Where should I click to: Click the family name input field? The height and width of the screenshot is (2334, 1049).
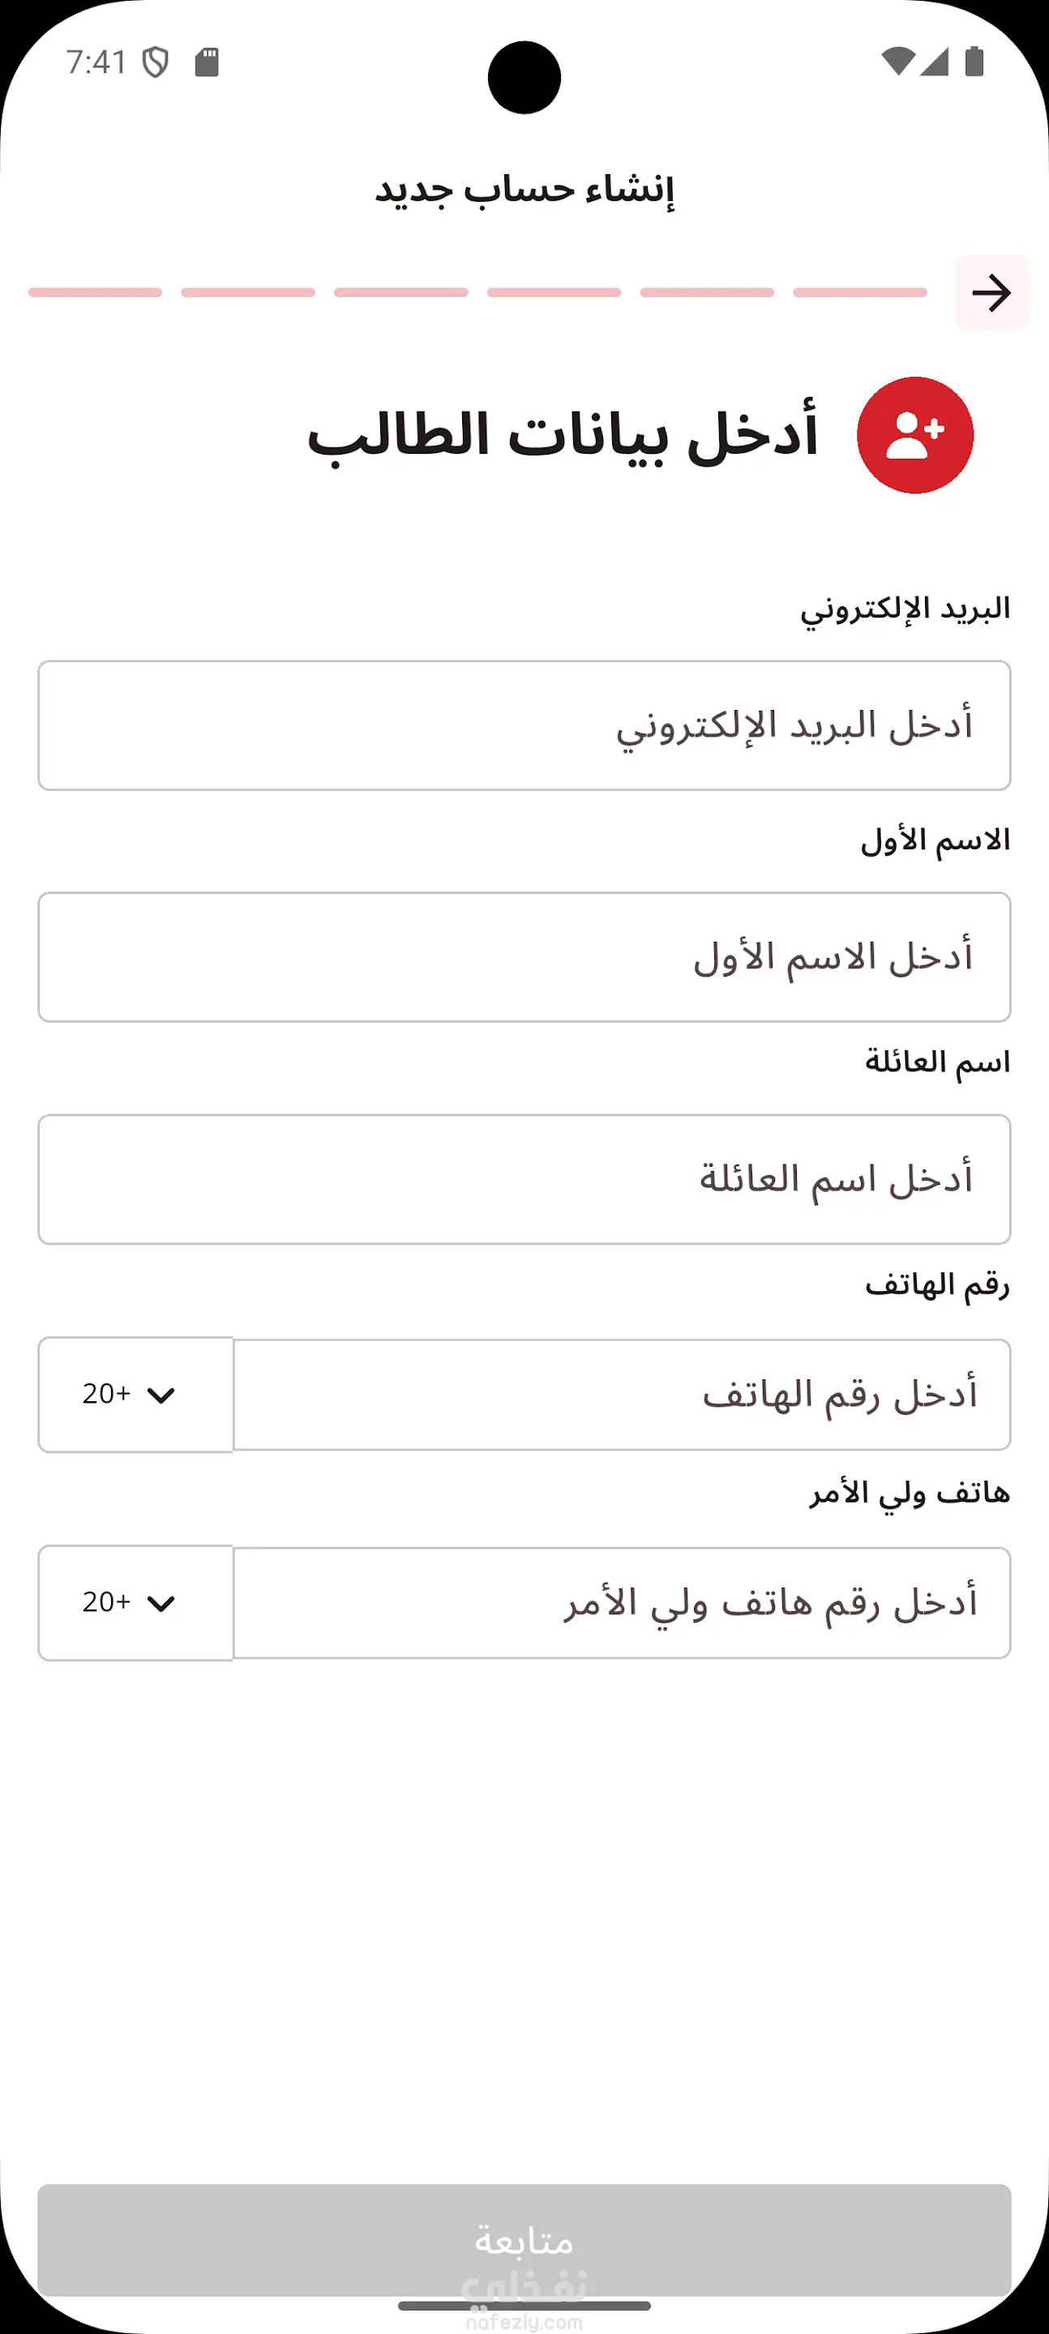[x=524, y=1180]
